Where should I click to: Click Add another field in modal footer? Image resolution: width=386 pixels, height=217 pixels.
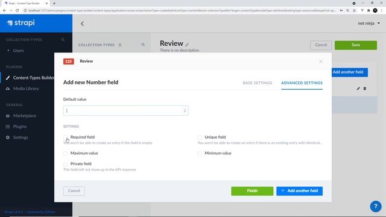pyautogui.click(x=299, y=191)
